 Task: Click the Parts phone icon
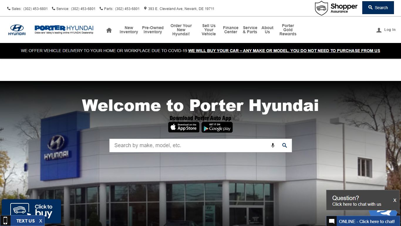point(101,9)
